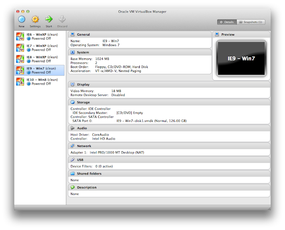Start the selected VM with green arrow
The width and height of the screenshot is (285, 230).
49,19
